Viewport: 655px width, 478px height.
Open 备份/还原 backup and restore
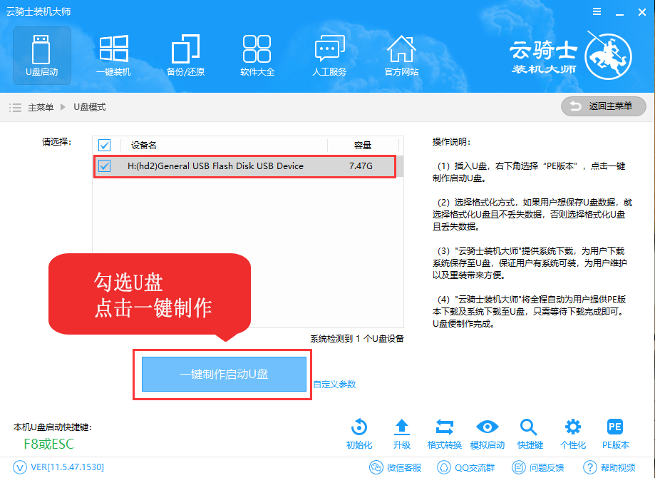pyautogui.click(x=185, y=56)
